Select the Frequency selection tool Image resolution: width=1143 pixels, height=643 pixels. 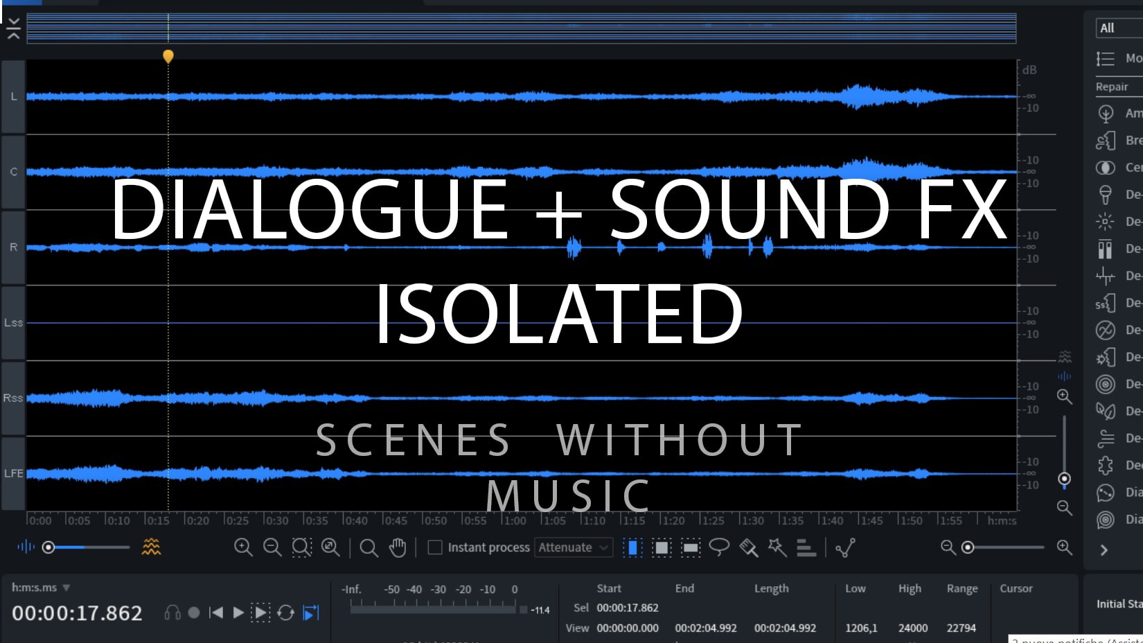[x=691, y=548]
